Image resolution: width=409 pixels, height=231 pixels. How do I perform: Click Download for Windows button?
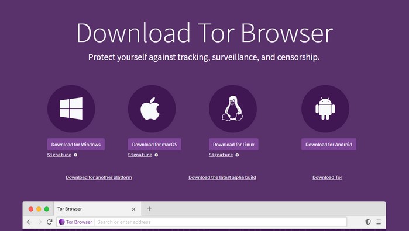(x=76, y=145)
